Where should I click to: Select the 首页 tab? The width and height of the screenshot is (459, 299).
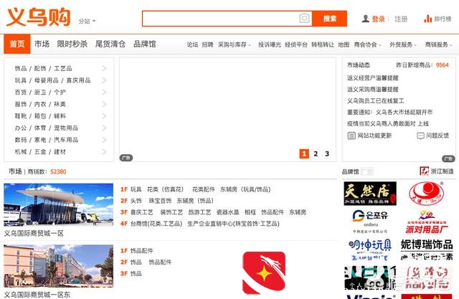coord(17,44)
